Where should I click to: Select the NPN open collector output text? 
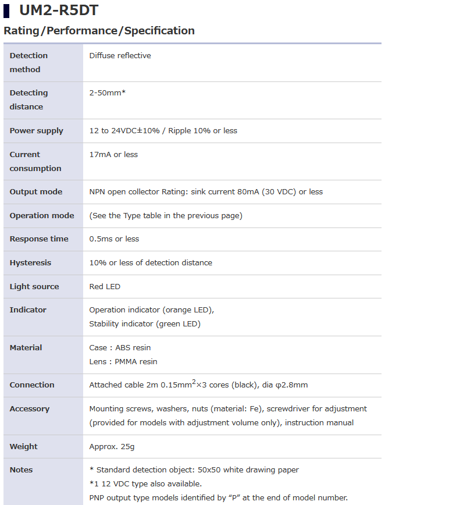(x=206, y=192)
